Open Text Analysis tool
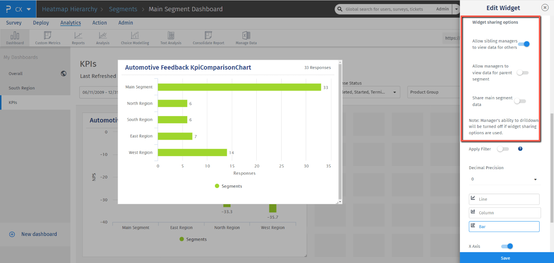The image size is (554, 263). (171, 38)
